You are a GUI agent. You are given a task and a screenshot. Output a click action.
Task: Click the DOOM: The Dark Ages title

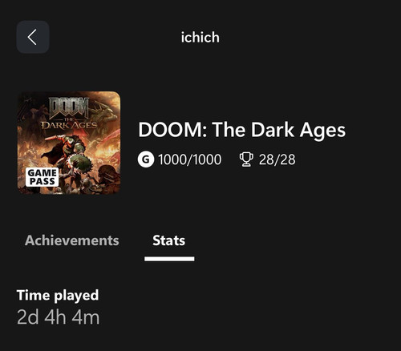[x=242, y=130]
